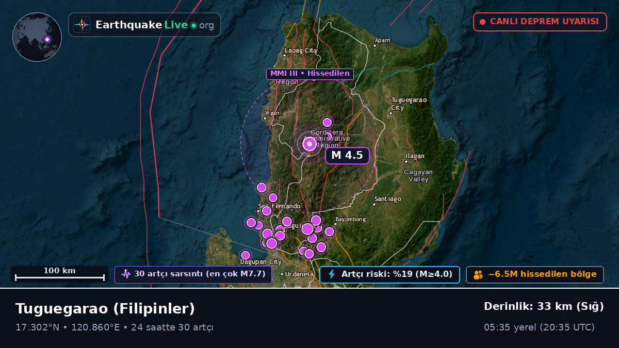Click the green live dot in the logo
The image size is (619, 348).
pyautogui.click(x=193, y=25)
